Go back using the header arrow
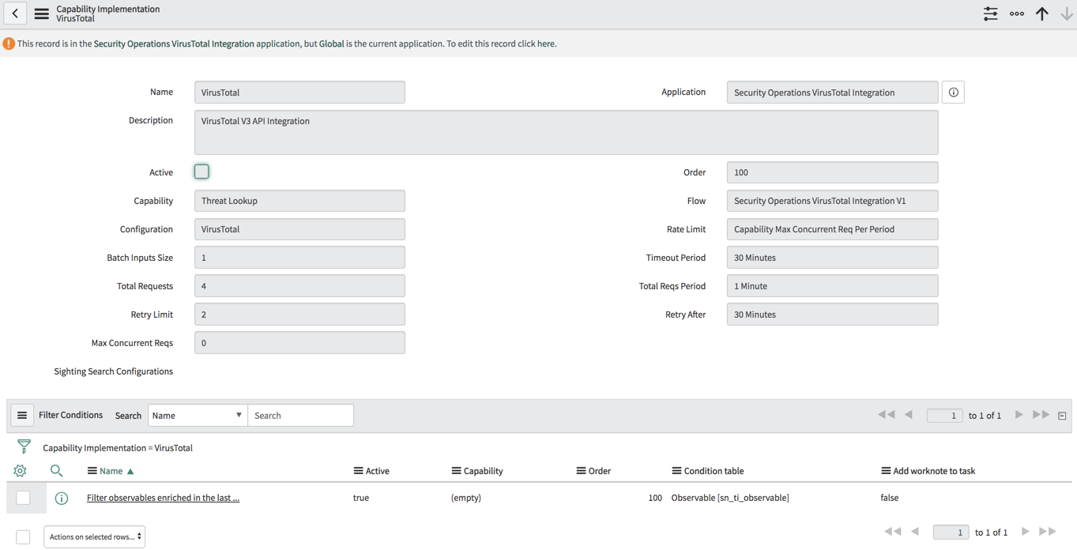Screen dimensions: 1077x550 15,13
